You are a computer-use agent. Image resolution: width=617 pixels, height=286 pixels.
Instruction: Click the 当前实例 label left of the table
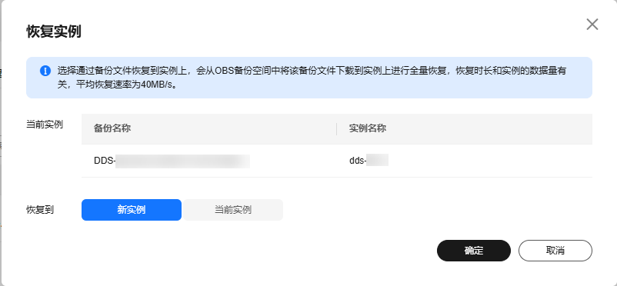pos(45,125)
